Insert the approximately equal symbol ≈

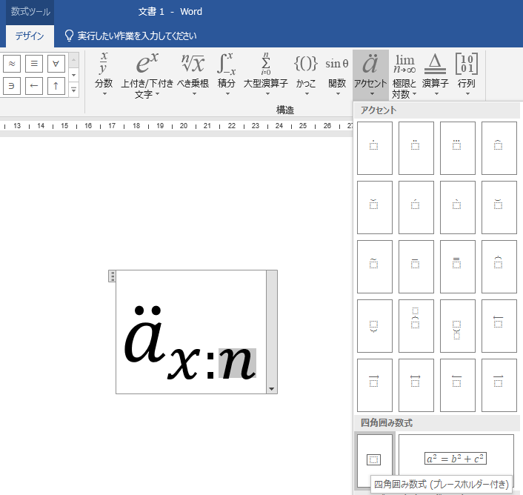12,64
